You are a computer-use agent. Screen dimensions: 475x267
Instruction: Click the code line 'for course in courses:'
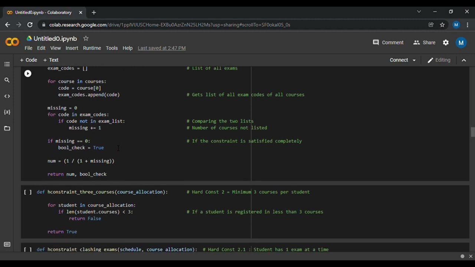coord(77,81)
